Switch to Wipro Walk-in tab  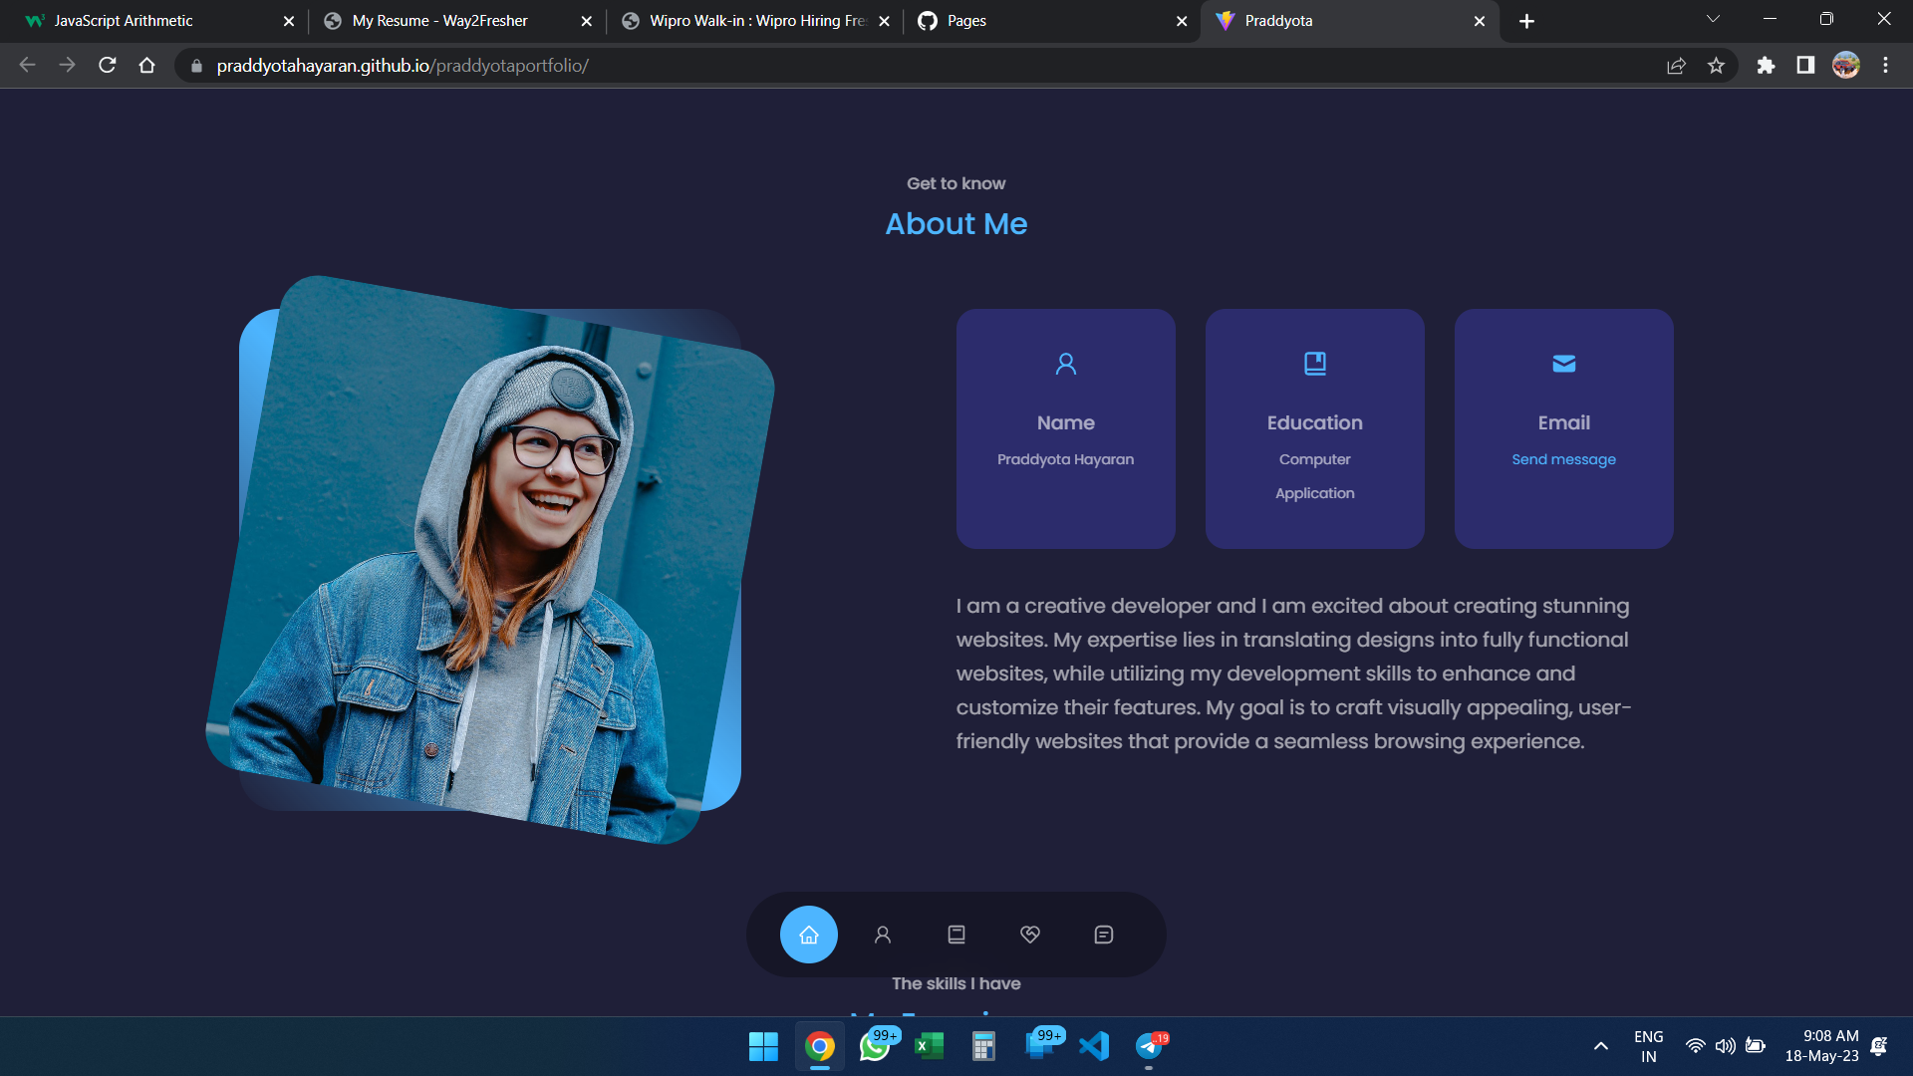[754, 21]
